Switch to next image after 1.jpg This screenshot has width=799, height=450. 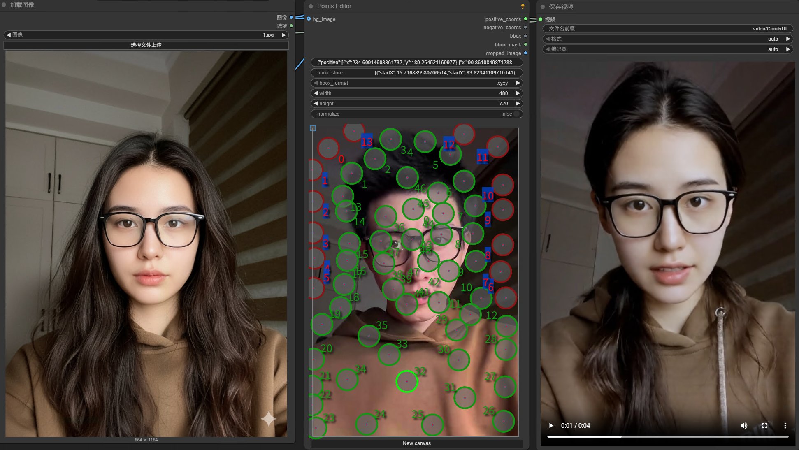[283, 35]
